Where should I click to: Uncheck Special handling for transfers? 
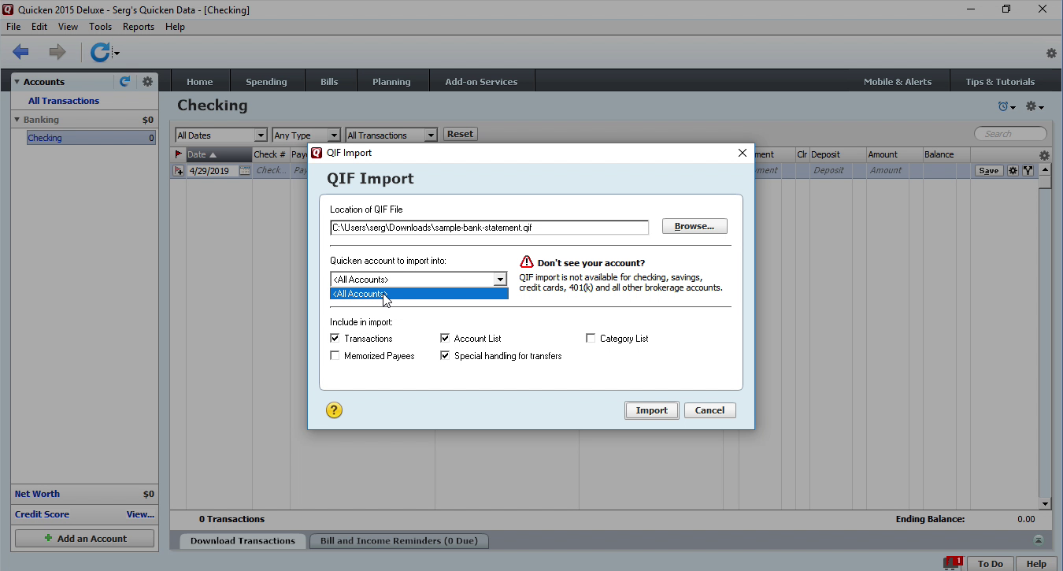(x=445, y=355)
